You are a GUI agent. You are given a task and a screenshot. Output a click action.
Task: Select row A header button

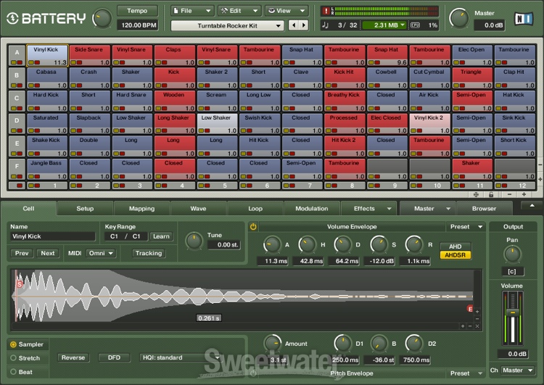click(x=17, y=55)
